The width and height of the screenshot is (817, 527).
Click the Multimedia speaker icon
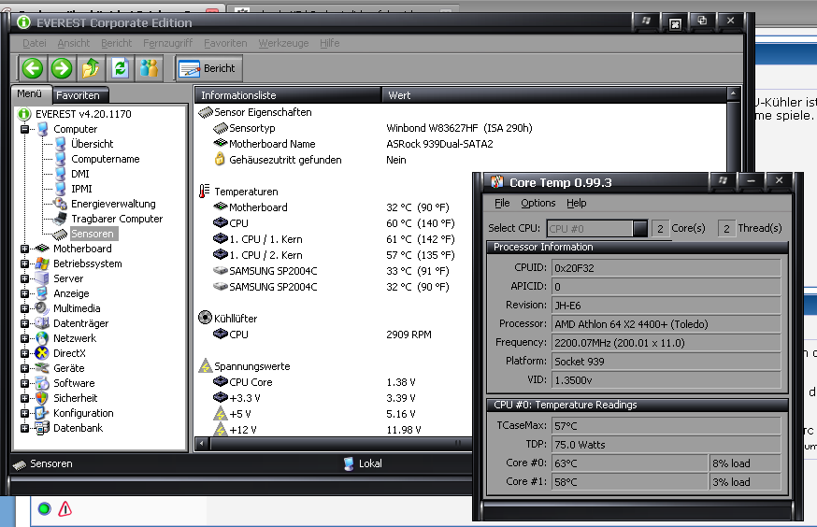coord(42,308)
